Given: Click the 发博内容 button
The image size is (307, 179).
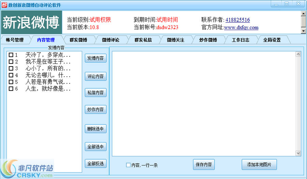Looking at the screenshot, I should click(x=96, y=58).
